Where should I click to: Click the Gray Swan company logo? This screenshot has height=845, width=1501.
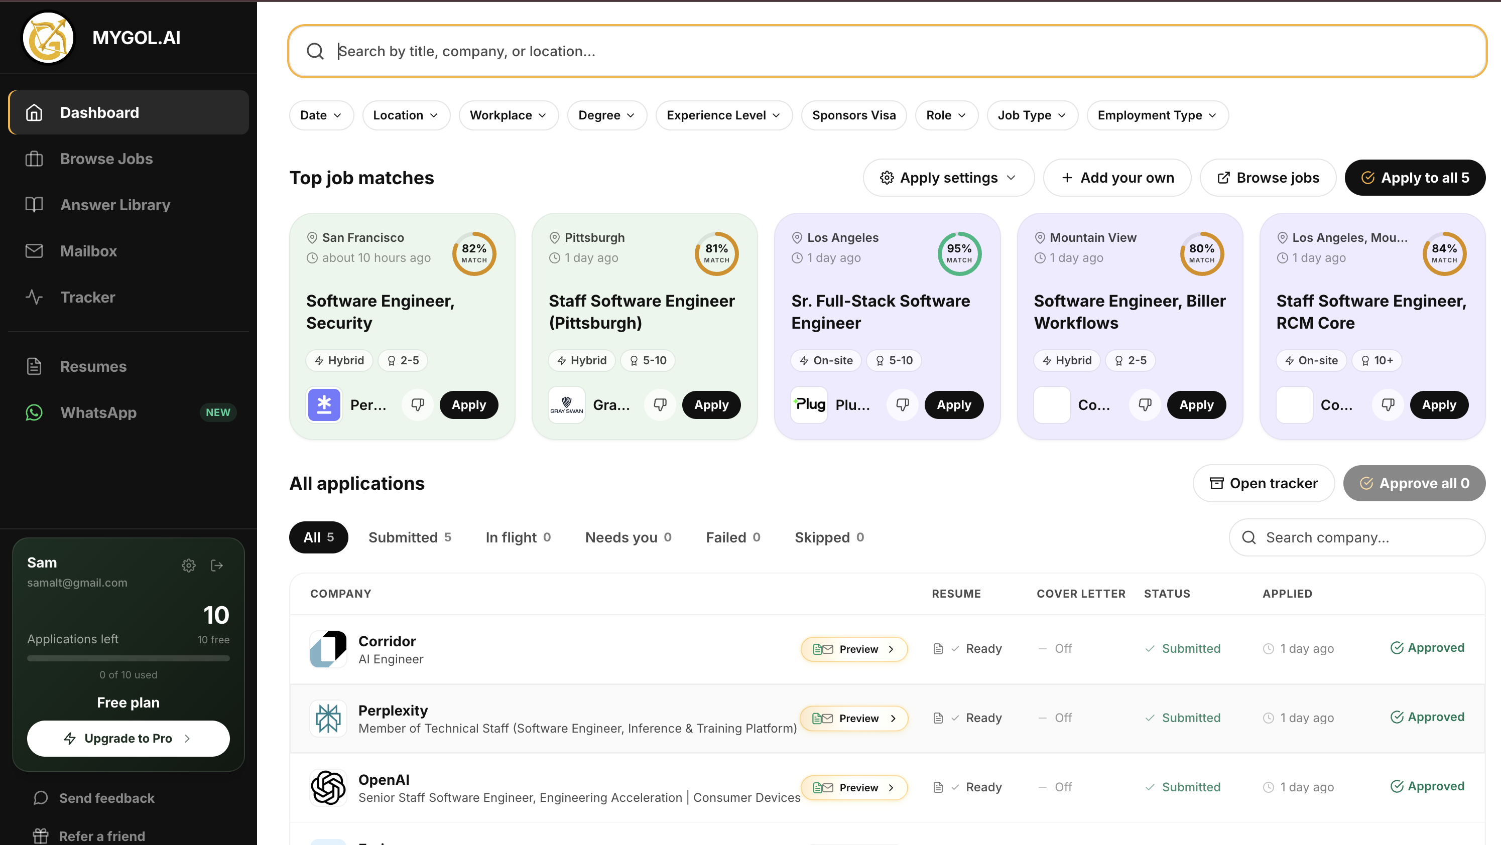click(x=566, y=404)
